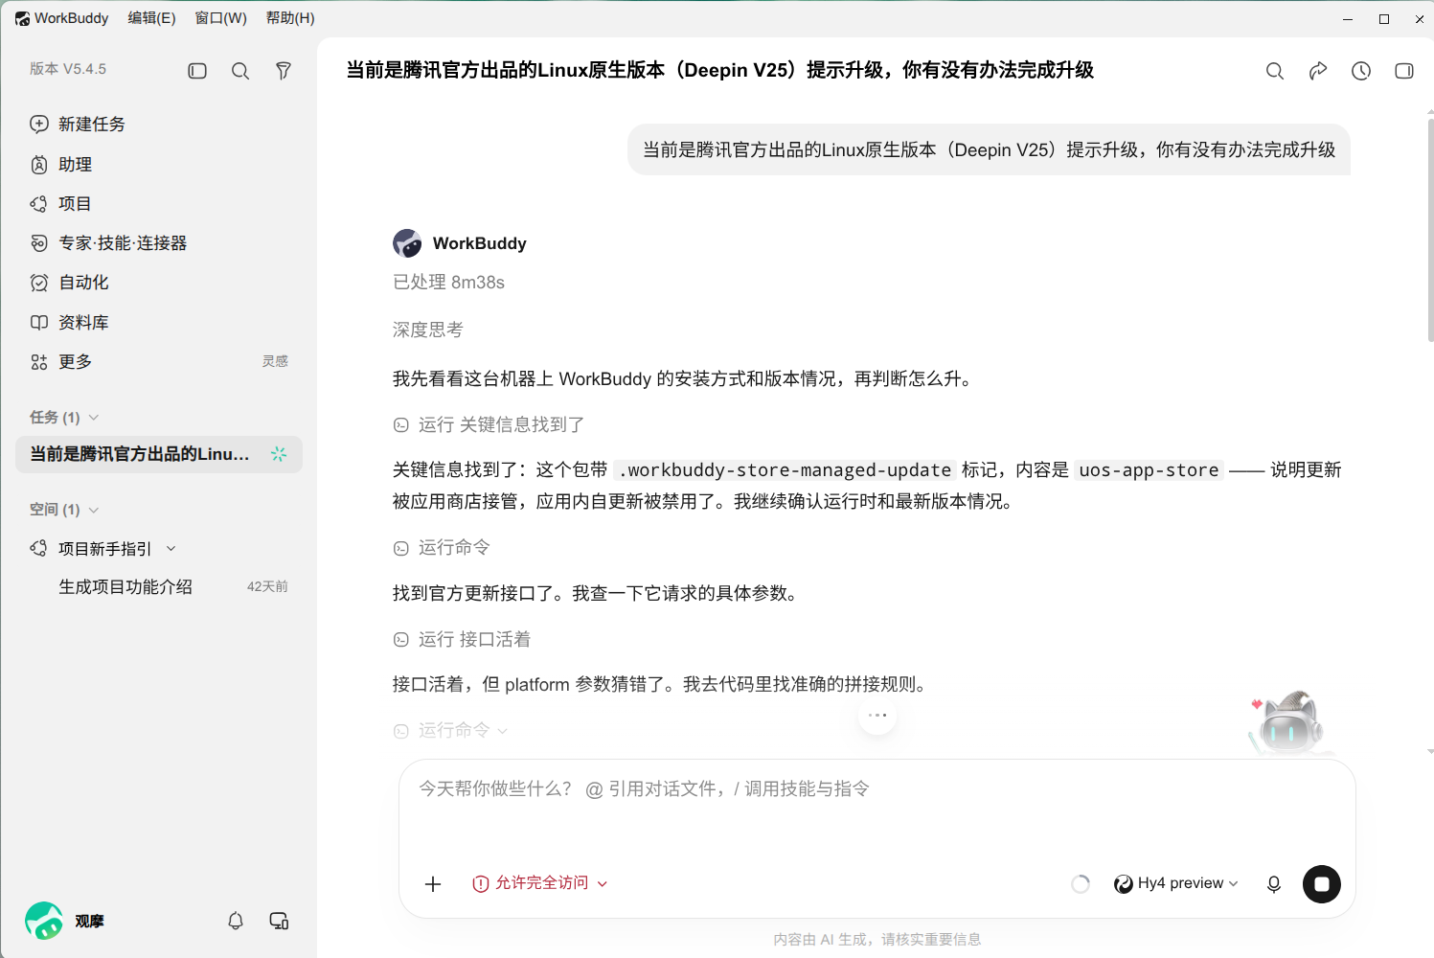Click the screen/device icon beside the bell

(x=279, y=921)
